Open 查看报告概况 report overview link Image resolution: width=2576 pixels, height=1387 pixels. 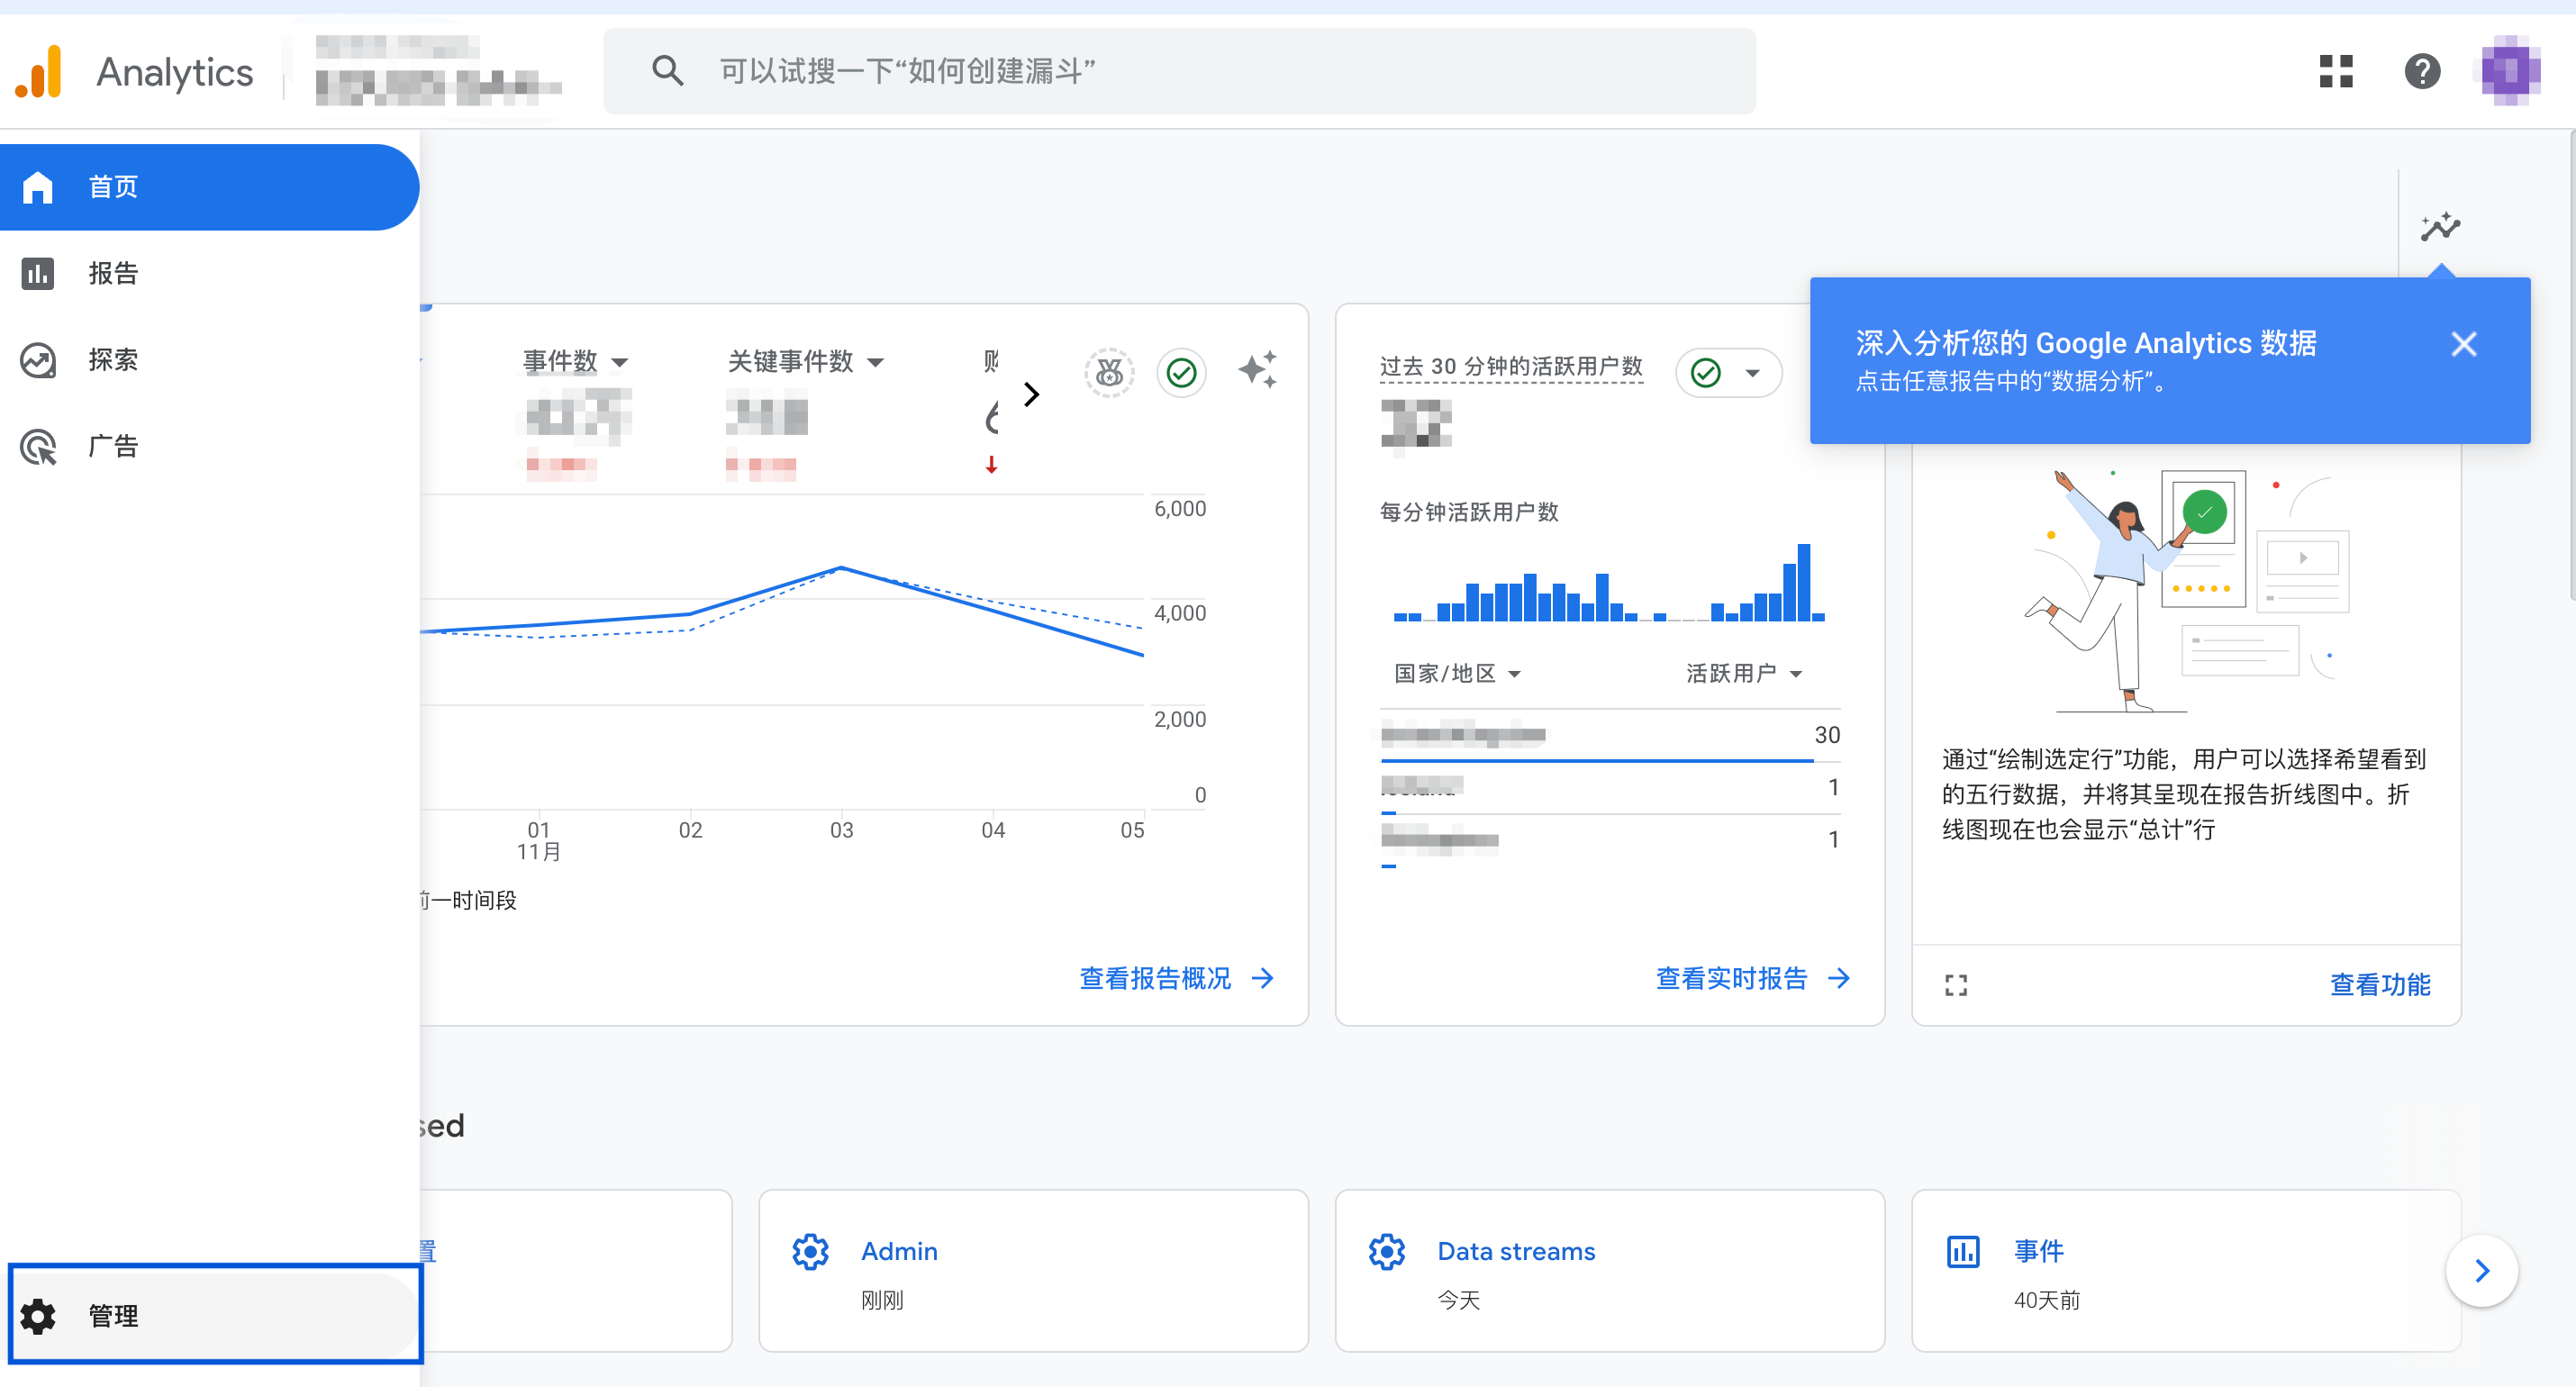click(1155, 978)
